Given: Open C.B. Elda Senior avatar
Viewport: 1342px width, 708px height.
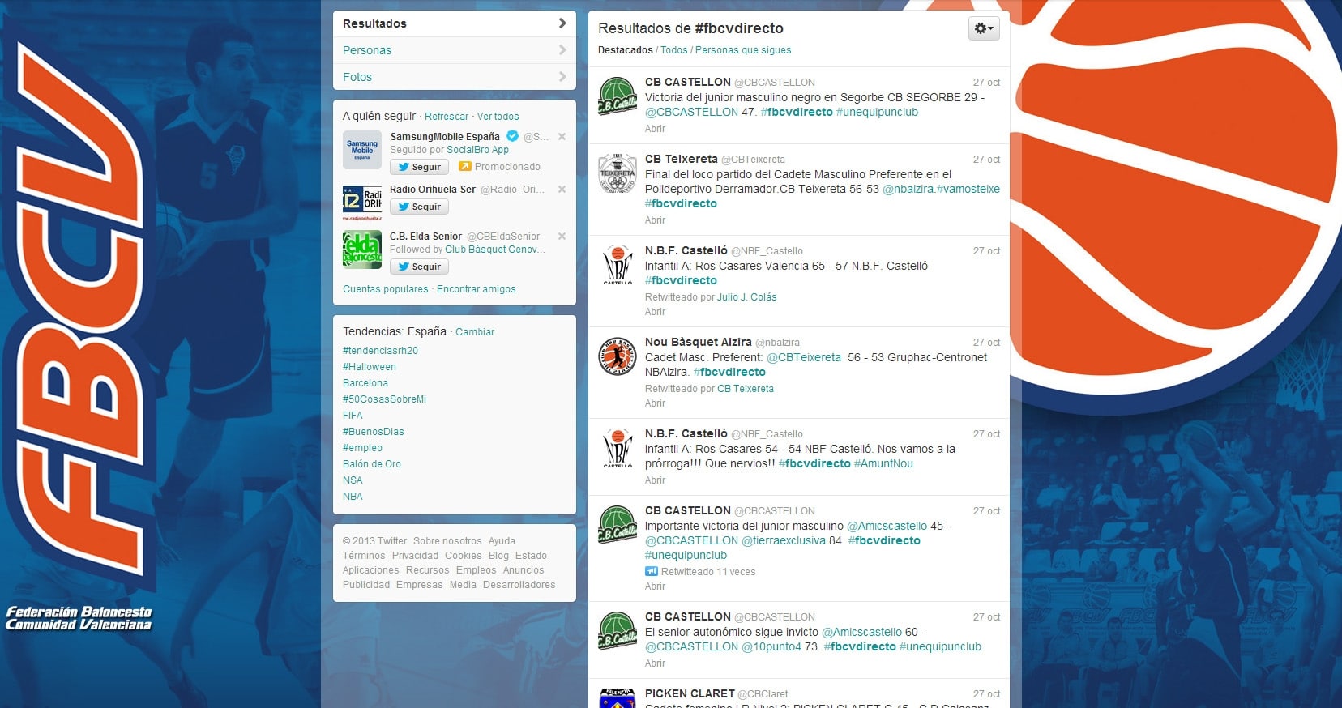Looking at the screenshot, I should (x=362, y=250).
